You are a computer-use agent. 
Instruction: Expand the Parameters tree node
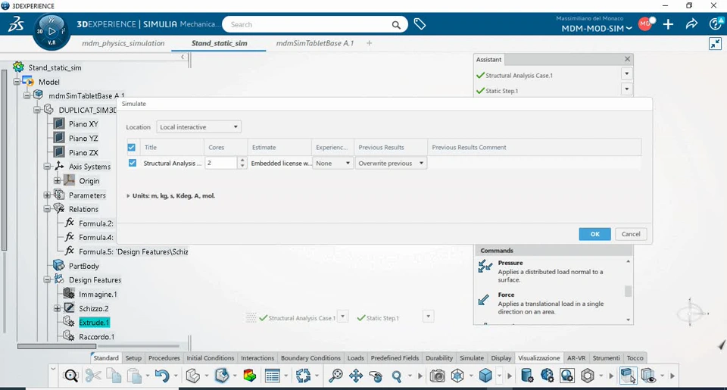tap(47, 195)
